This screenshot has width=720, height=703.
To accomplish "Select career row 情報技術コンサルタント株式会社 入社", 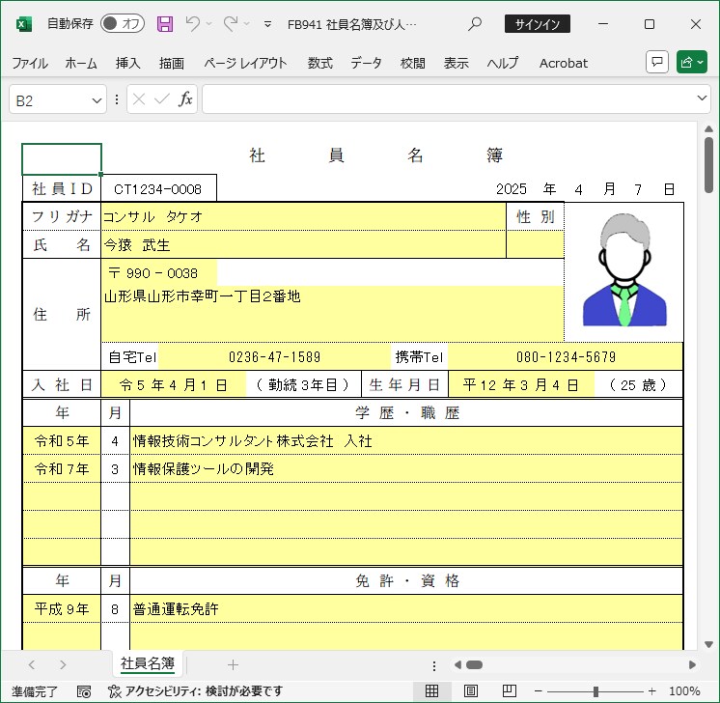I will [x=406, y=441].
